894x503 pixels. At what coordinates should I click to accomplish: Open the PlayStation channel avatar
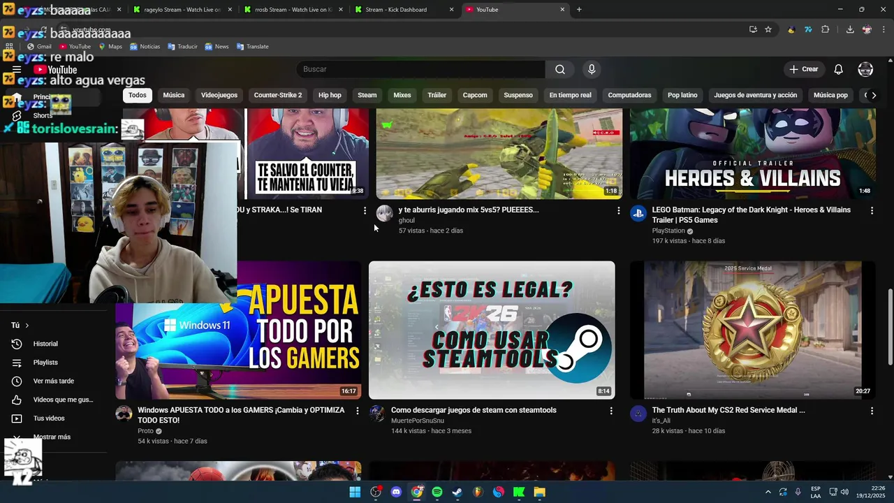pyautogui.click(x=638, y=214)
